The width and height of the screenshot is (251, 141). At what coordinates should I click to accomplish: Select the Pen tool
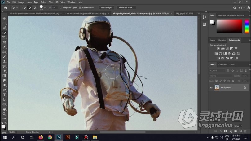[x=4, y=90]
